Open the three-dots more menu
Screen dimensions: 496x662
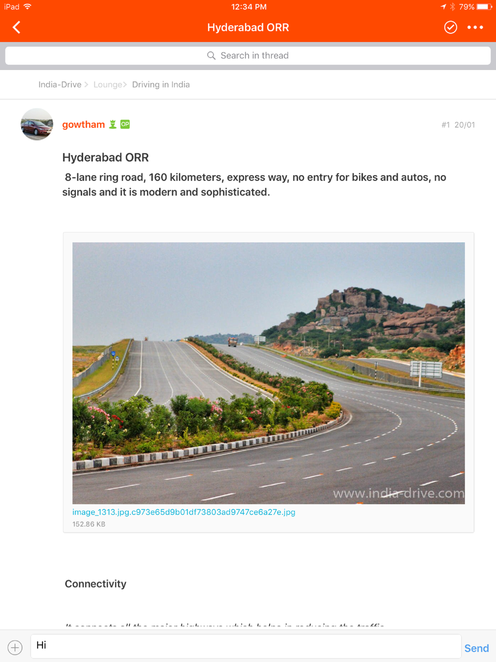tap(475, 27)
